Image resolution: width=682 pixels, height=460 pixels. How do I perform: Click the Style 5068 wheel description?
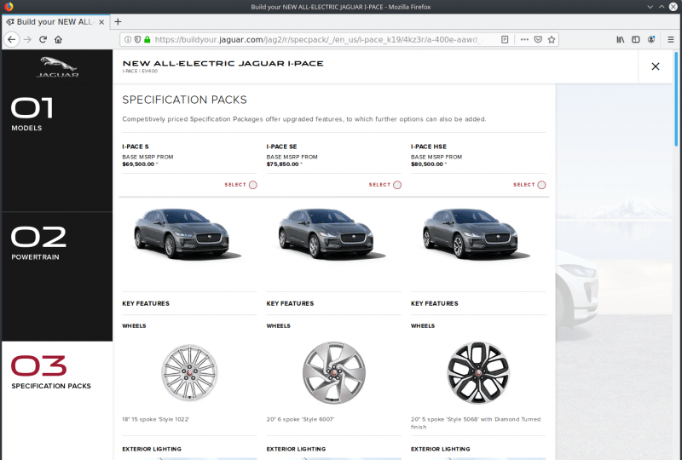[x=476, y=423]
